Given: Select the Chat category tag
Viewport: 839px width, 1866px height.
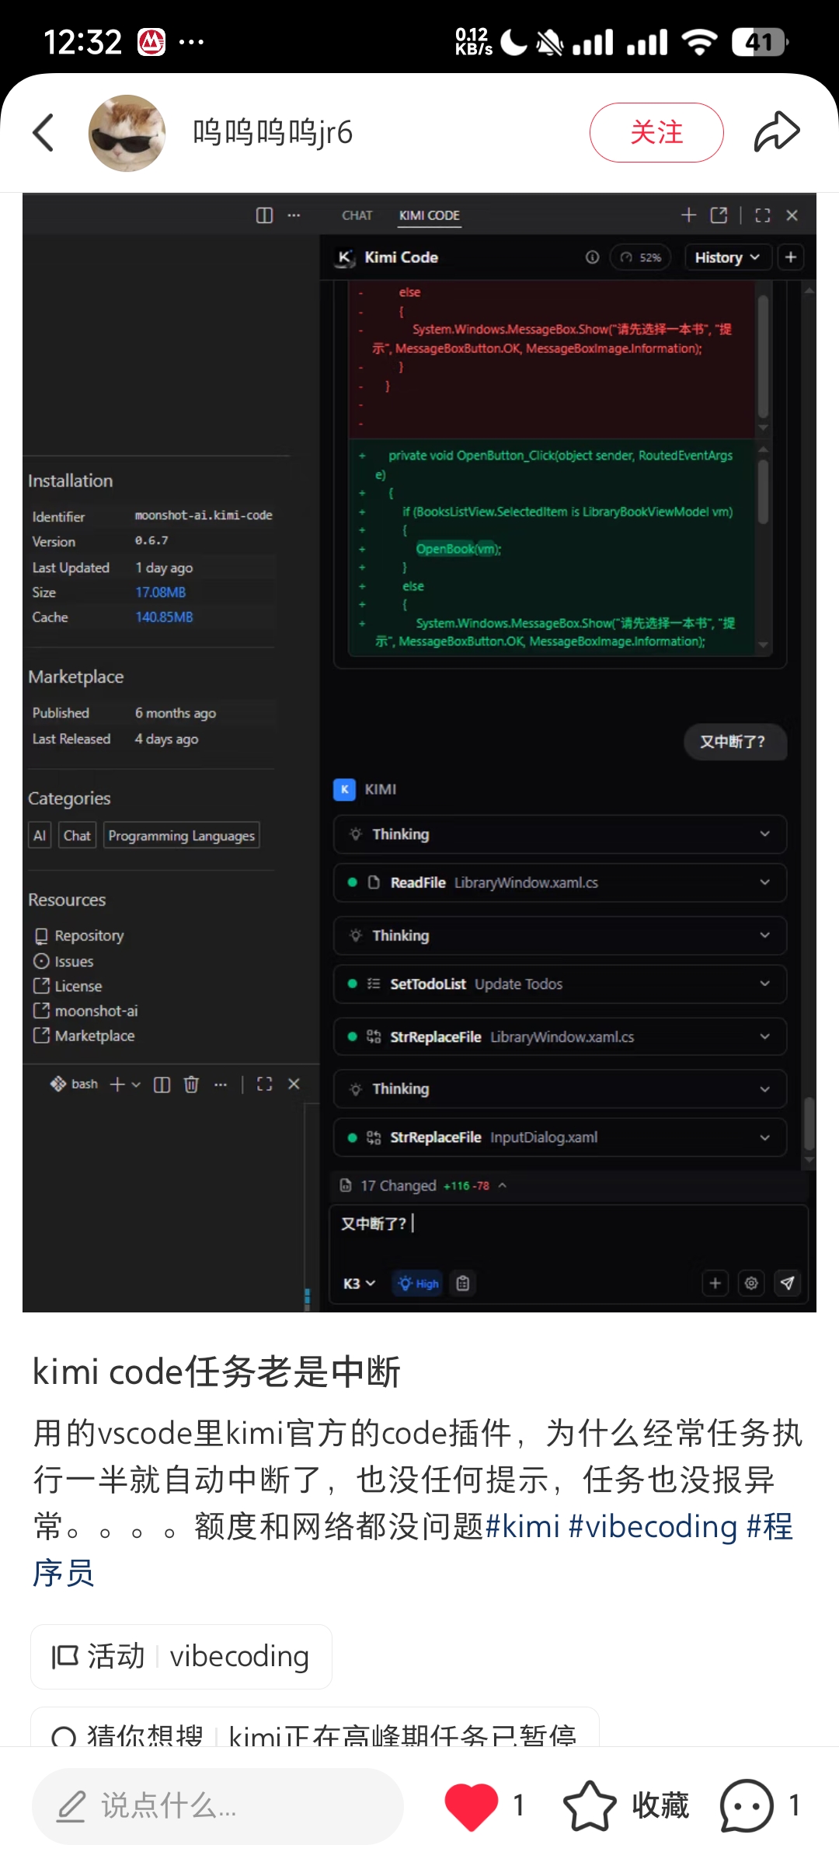Looking at the screenshot, I should coord(77,836).
